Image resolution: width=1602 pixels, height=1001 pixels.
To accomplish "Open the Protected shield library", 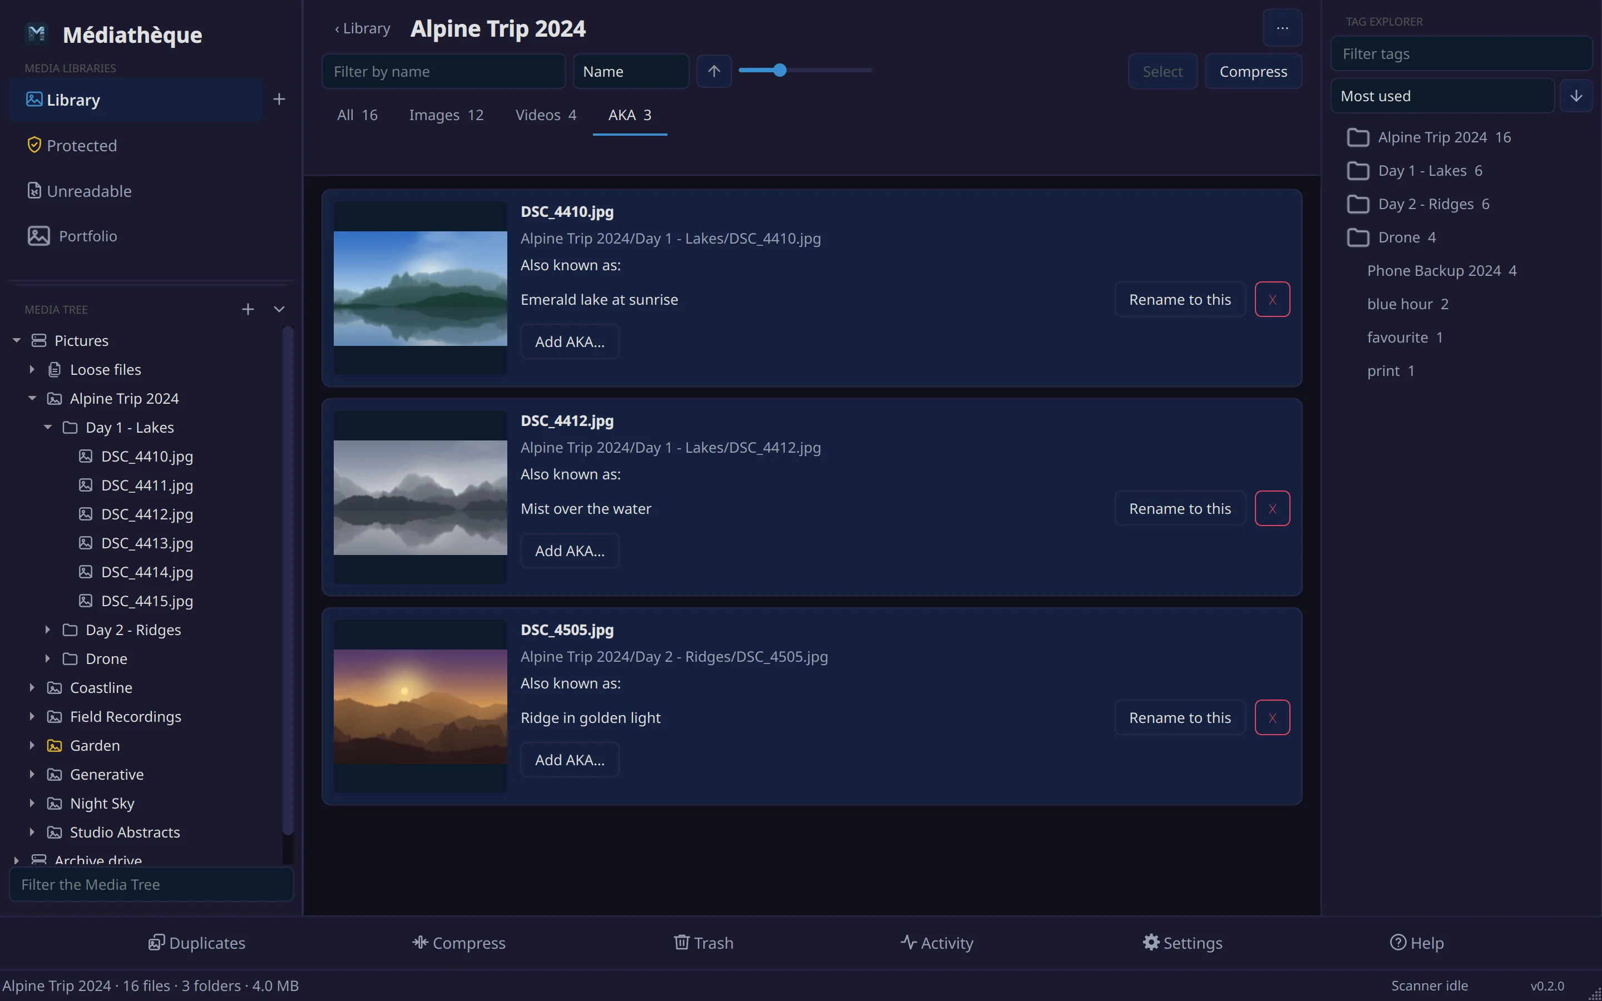I will click(72, 145).
